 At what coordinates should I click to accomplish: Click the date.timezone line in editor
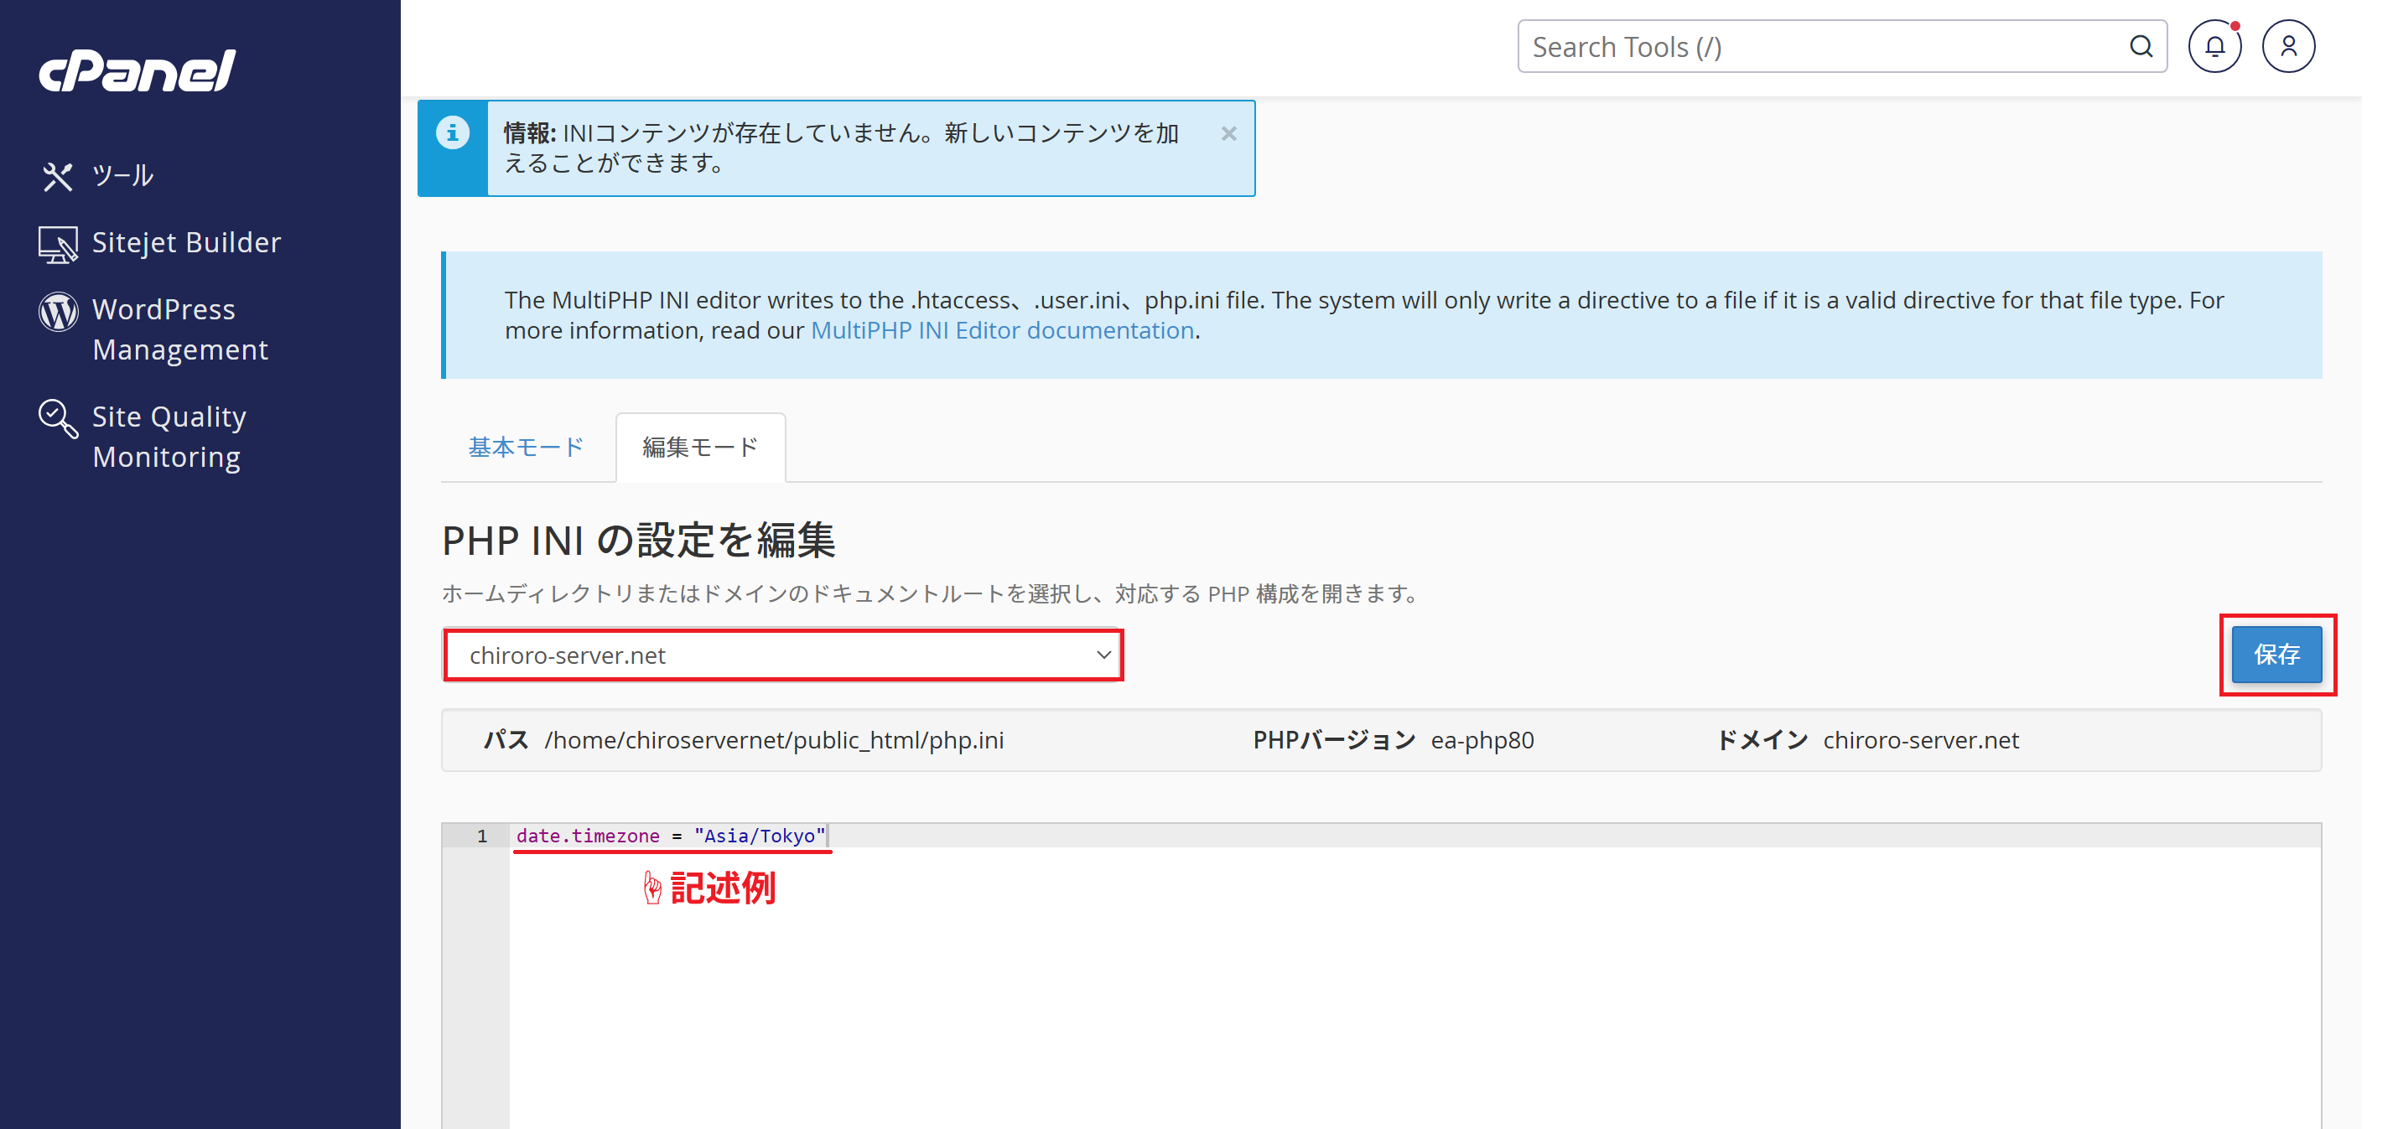[671, 836]
